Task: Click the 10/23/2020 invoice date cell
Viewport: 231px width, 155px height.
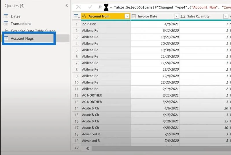Action: coord(155,44)
